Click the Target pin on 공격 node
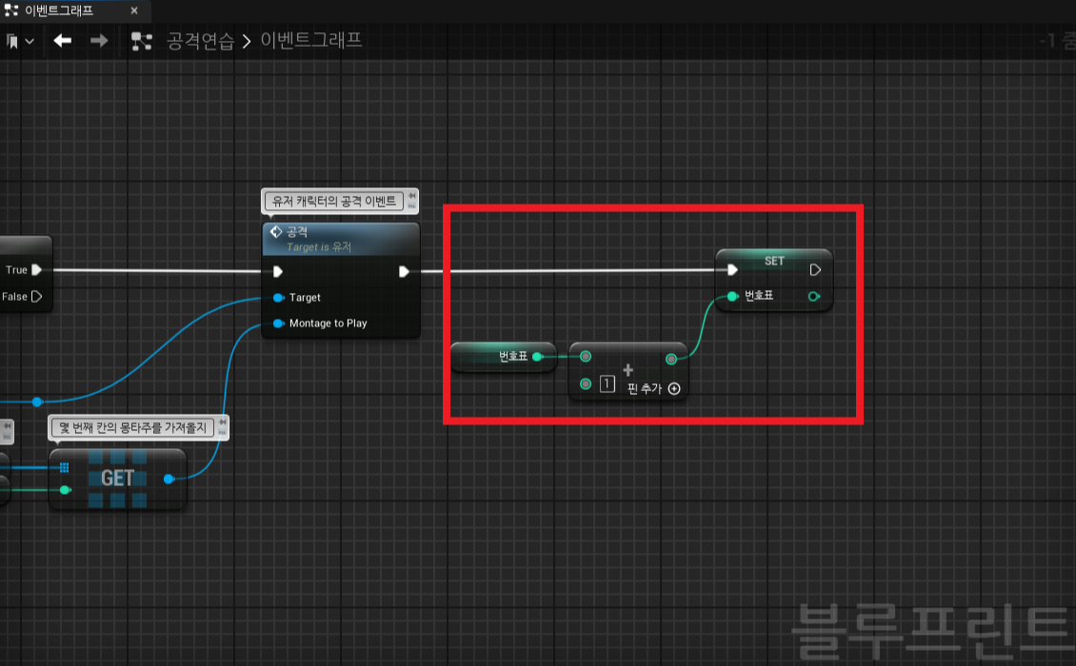The height and width of the screenshot is (666, 1076). 279,298
